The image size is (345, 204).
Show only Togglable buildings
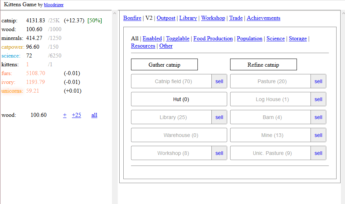click(178, 38)
